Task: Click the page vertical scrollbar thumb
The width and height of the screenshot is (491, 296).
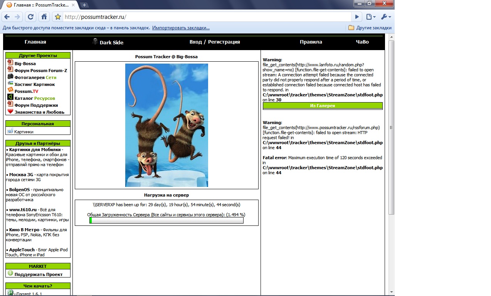Action: click(x=391, y=128)
